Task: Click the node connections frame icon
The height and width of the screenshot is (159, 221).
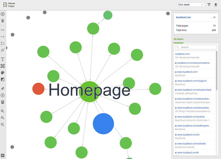Action: (x=3, y=66)
